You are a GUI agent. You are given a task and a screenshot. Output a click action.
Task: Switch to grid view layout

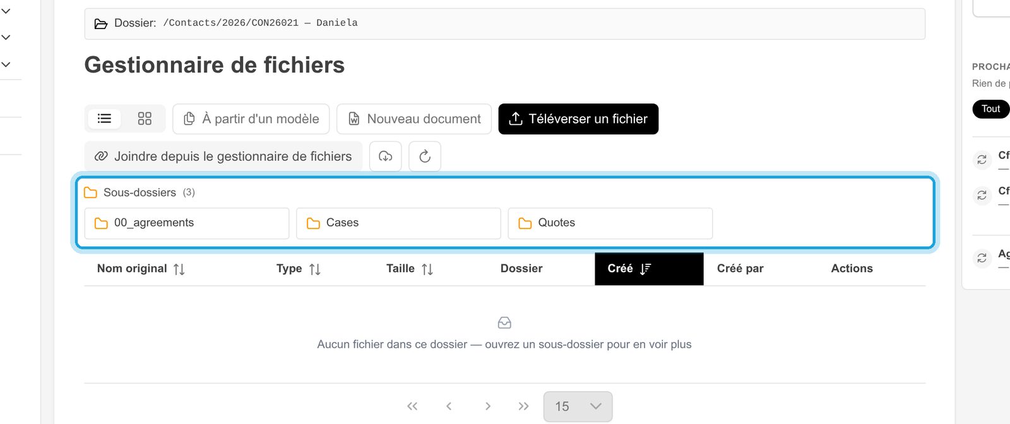(x=145, y=119)
